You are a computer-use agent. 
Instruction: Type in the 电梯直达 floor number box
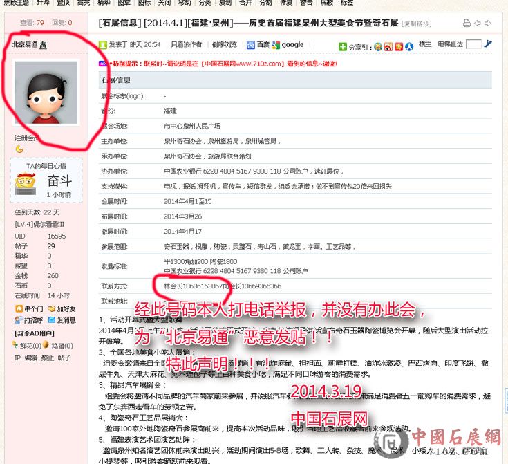coord(473,44)
